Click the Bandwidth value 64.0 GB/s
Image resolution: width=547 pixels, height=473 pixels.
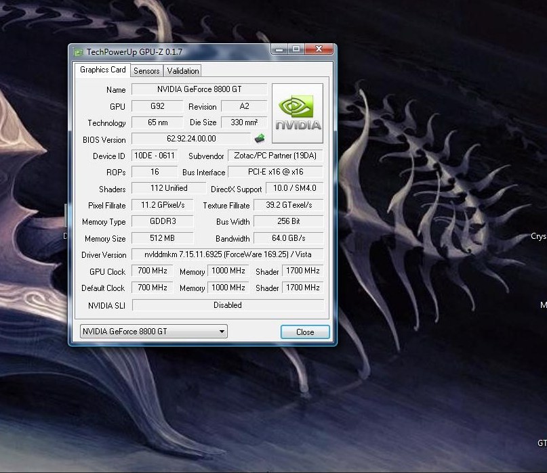pos(289,238)
